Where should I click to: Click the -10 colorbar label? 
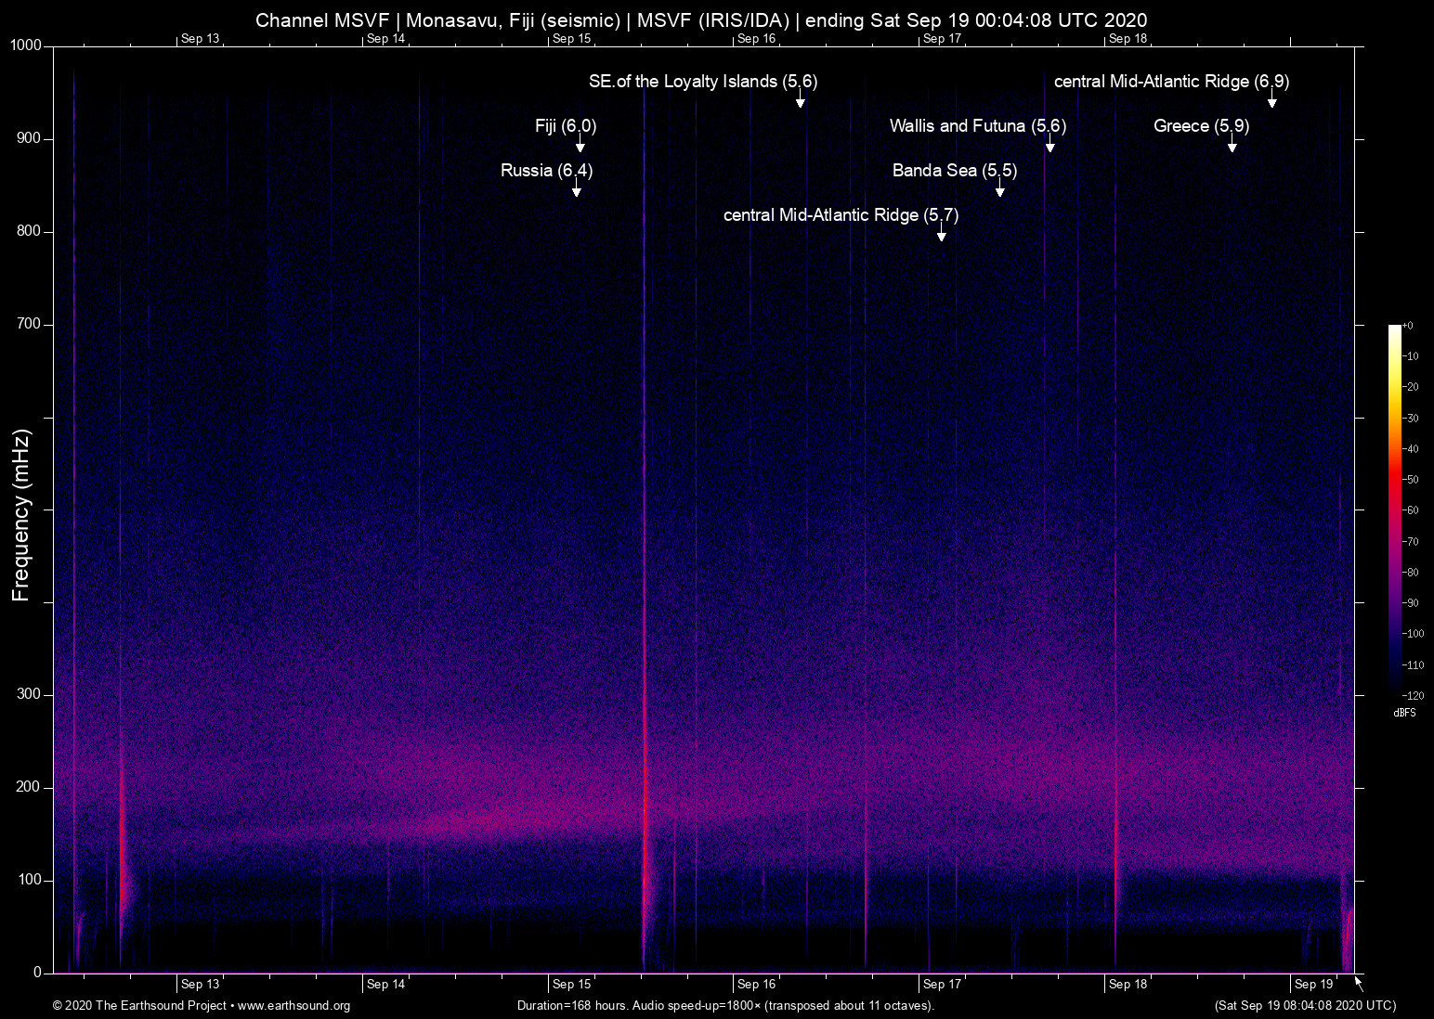pos(1411,356)
